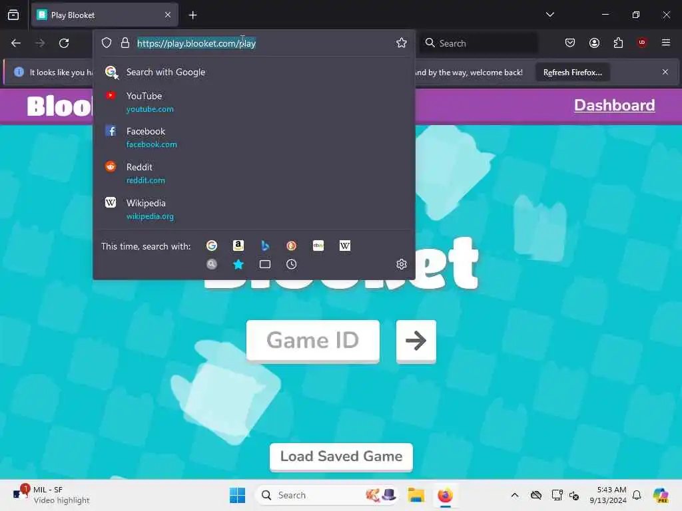This screenshot has width=682, height=511.
Task: Open the Firefox View button
Action: (x=13, y=15)
